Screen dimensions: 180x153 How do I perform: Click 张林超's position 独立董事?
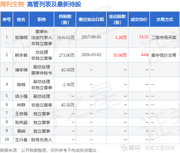click(42, 122)
